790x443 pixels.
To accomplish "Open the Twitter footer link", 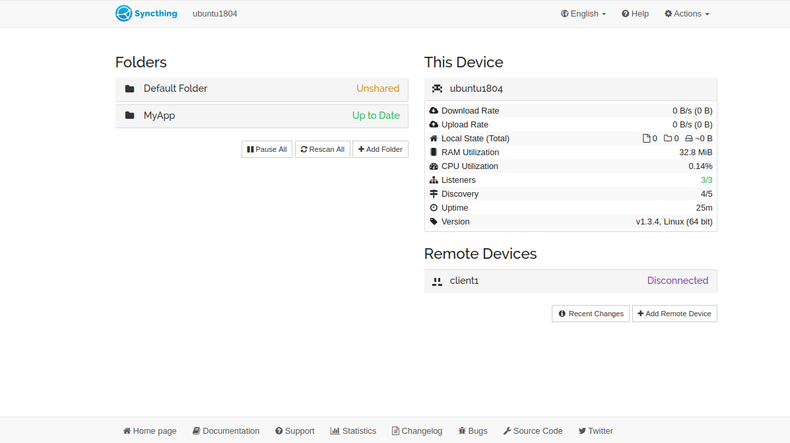I will pyautogui.click(x=595, y=431).
